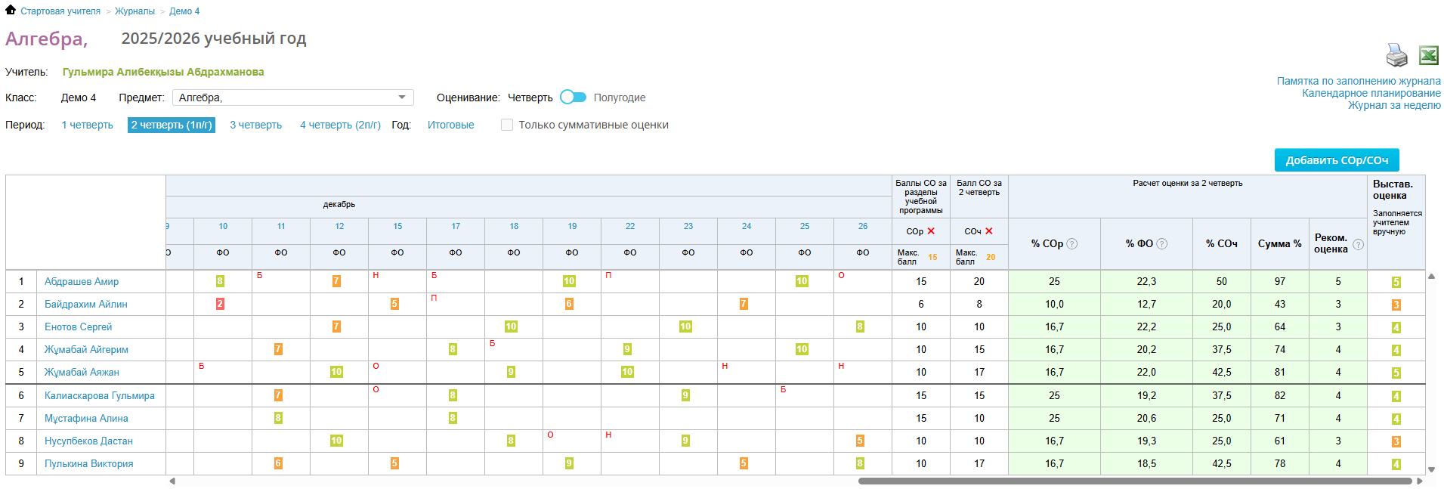Viewport: 1444px width, 489px height.
Task: Click the home icon in breadcrumb
Action: pyautogui.click(x=11, y=11)
